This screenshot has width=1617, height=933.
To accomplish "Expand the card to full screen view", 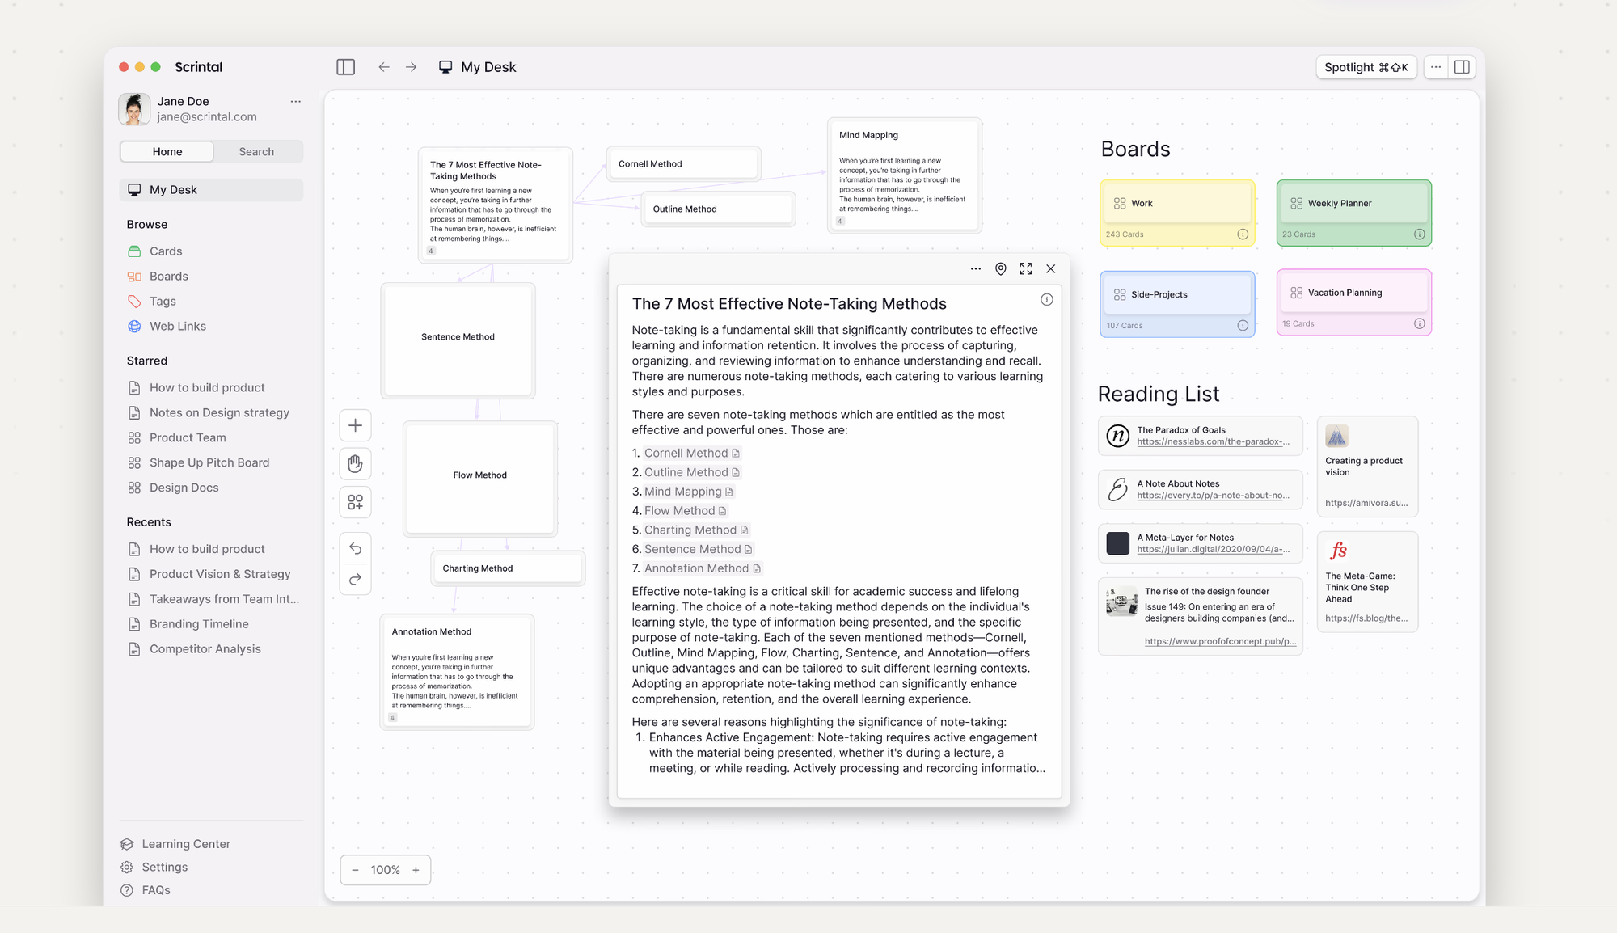I will coord(1026,268).
